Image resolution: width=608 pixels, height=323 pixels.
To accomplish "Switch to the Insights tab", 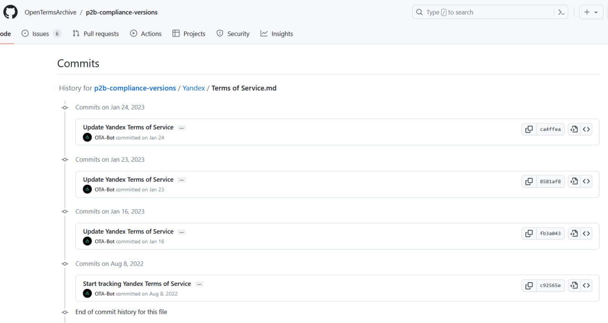I will coord(276,34).
